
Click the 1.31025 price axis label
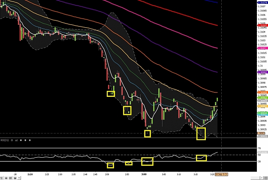[x=262, y=45]
